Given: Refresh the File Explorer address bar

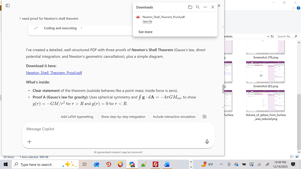Looking at the screenshot, I should click(272, 36).
